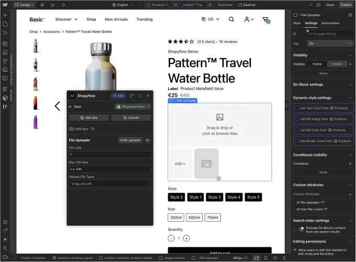
Task: Click the CMS Item help question icon
Action: [93, 129]
